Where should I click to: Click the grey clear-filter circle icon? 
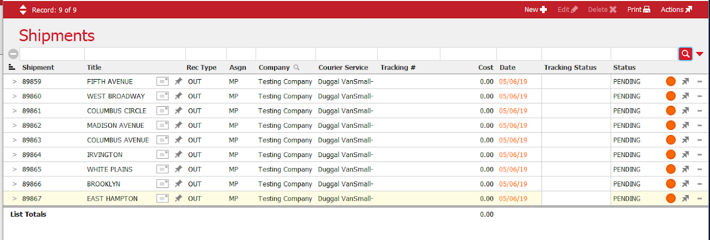click(13, 54)
